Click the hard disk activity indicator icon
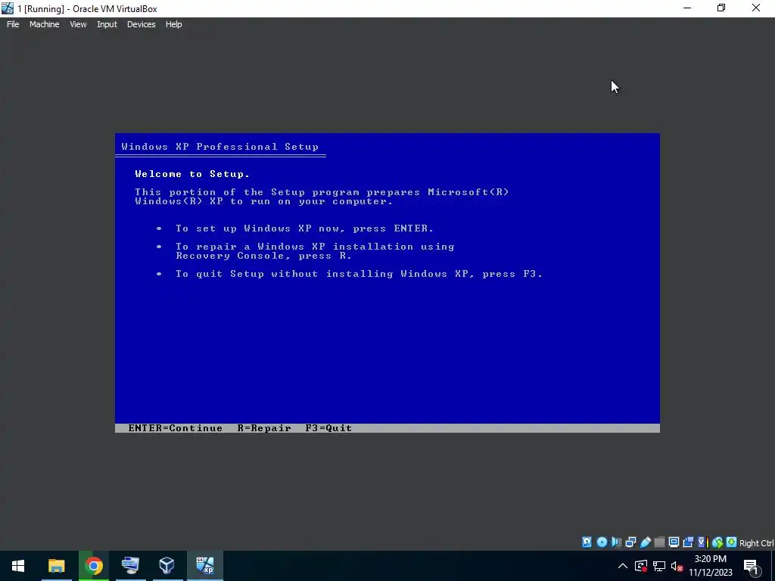 [587, 542]
